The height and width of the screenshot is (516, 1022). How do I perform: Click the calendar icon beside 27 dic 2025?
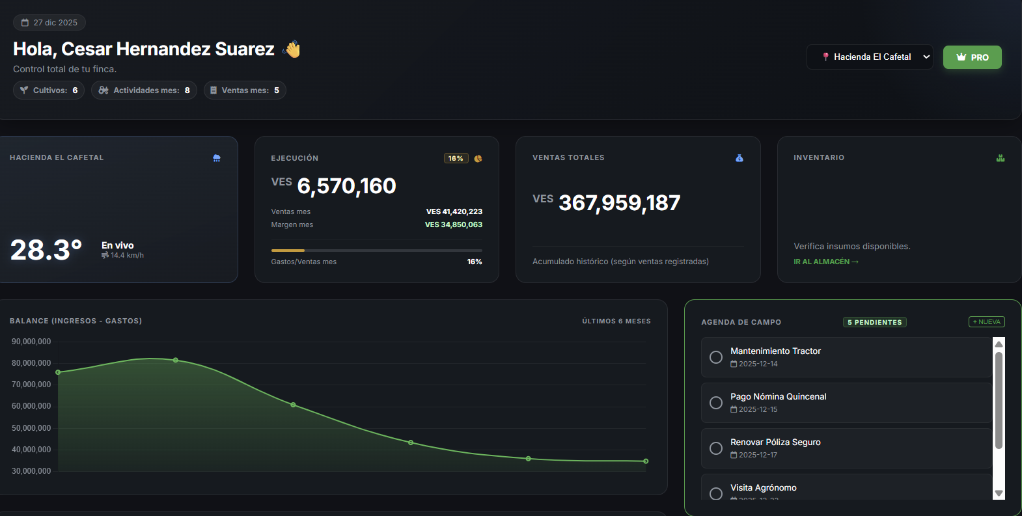[x=25, y=23]
